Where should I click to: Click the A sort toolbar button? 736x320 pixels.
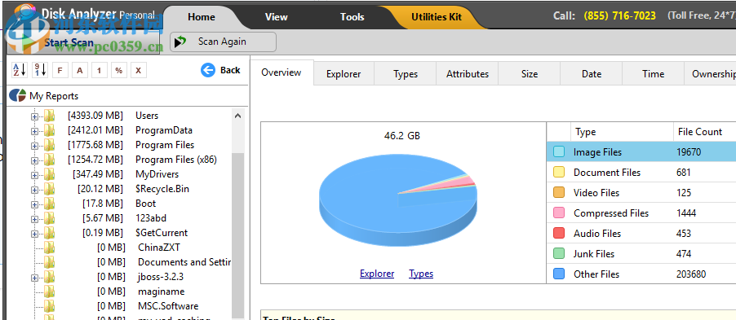click(80, 70)
